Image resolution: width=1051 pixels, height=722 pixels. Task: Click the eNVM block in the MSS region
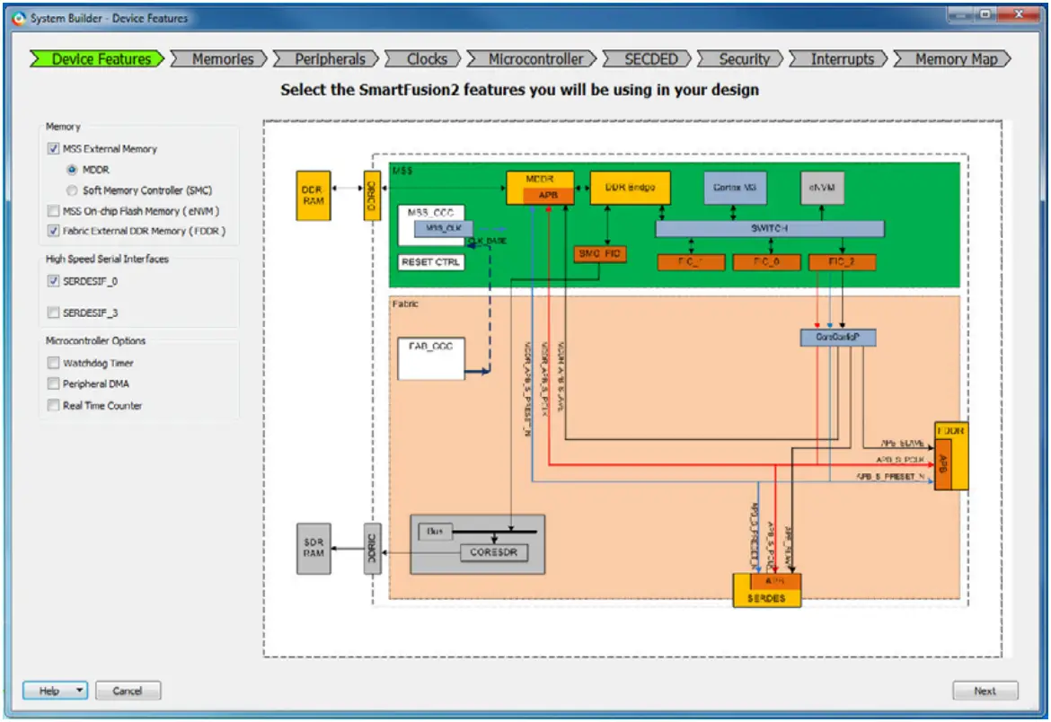(x=822, y=187)
